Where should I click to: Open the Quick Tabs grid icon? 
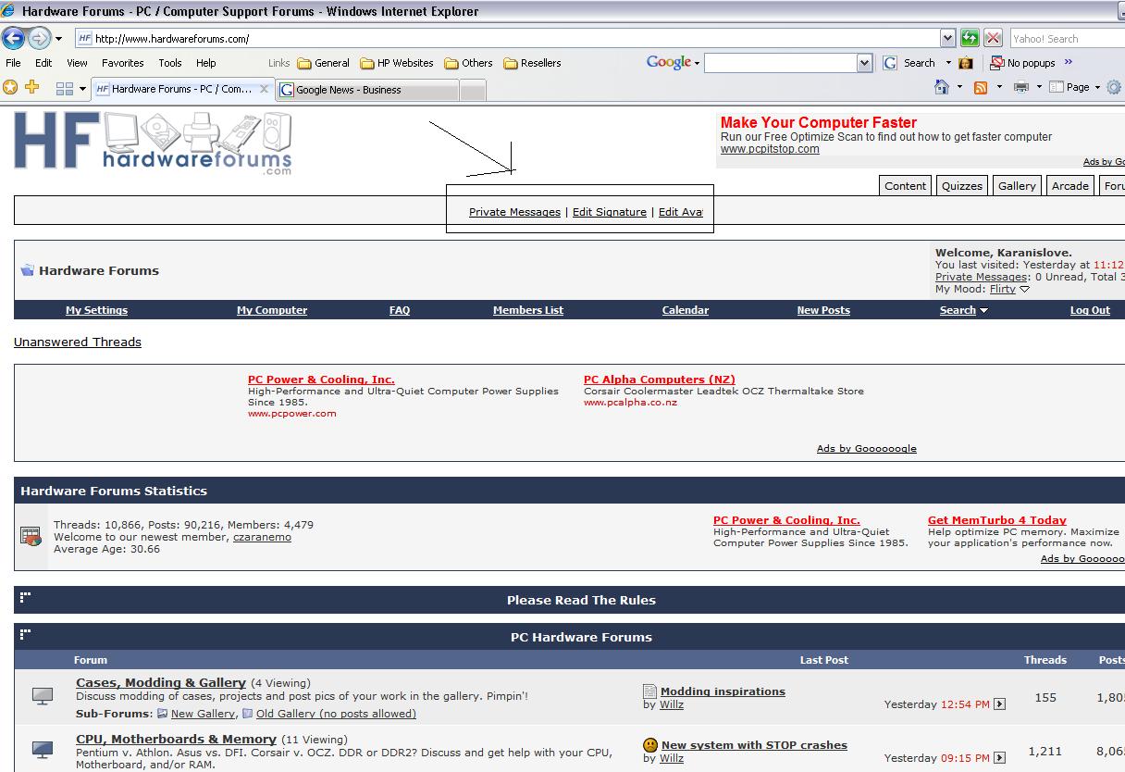coord(65,89)
